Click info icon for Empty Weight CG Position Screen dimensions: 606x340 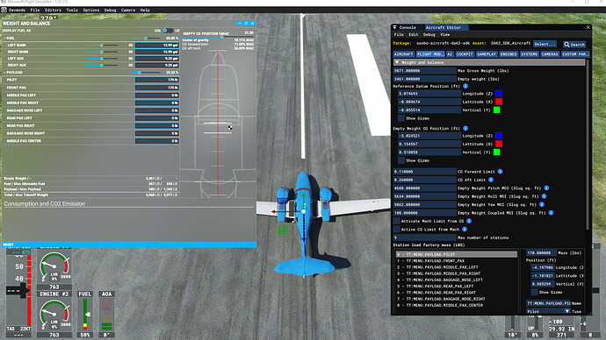[x=465, y=128]
